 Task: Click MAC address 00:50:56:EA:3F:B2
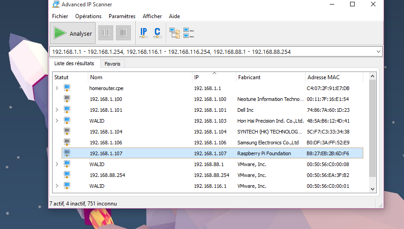[x=328, y=175]
